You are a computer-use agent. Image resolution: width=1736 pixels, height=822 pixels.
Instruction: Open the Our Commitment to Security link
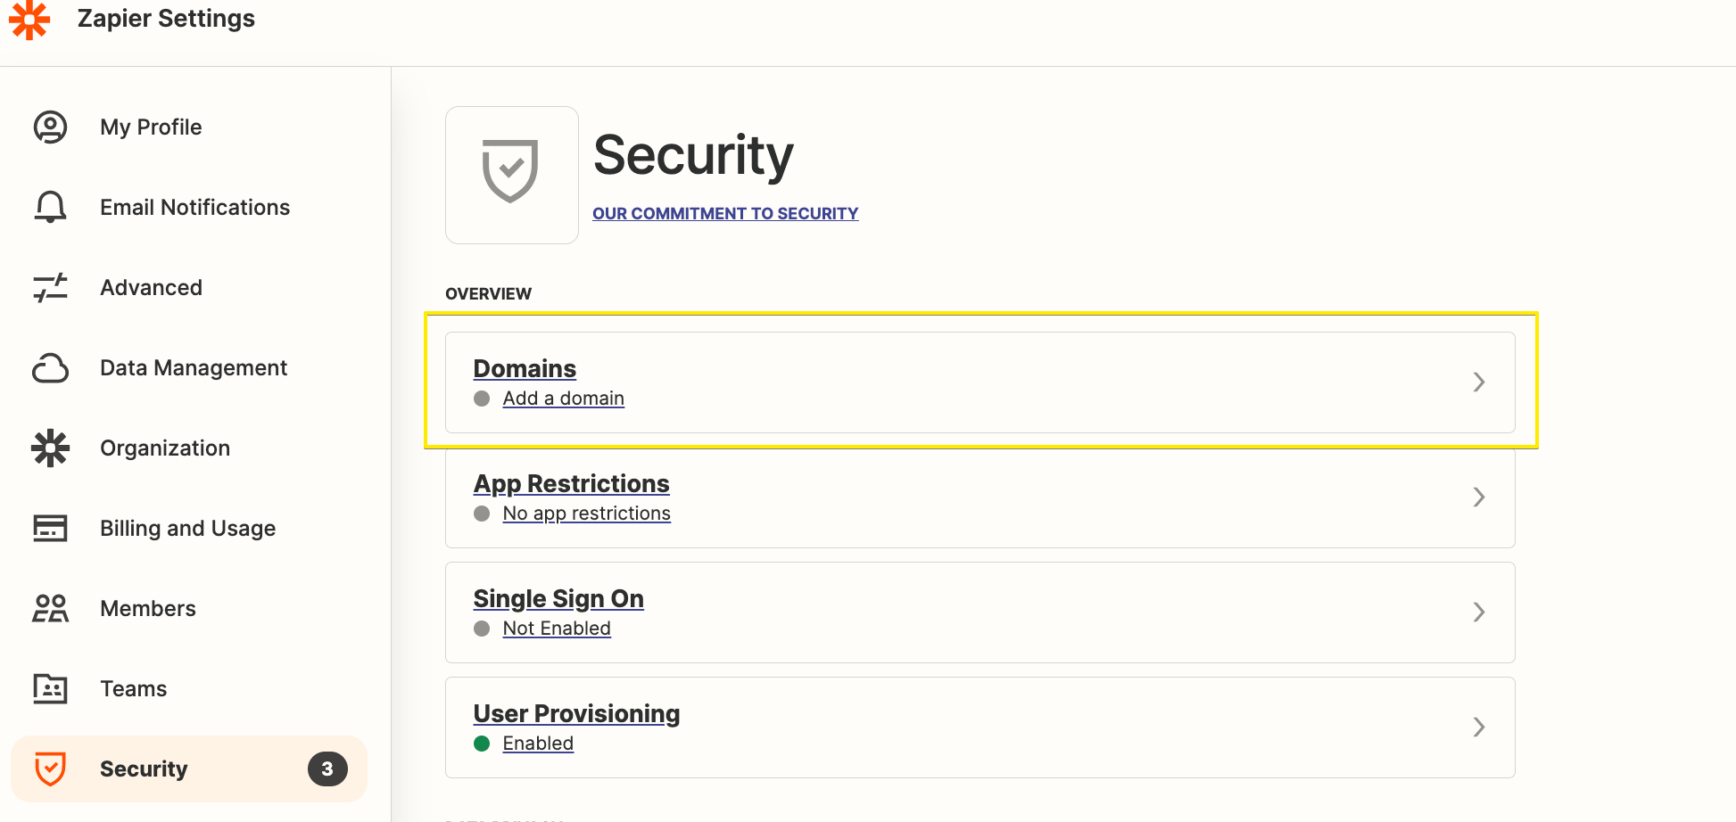724,214
